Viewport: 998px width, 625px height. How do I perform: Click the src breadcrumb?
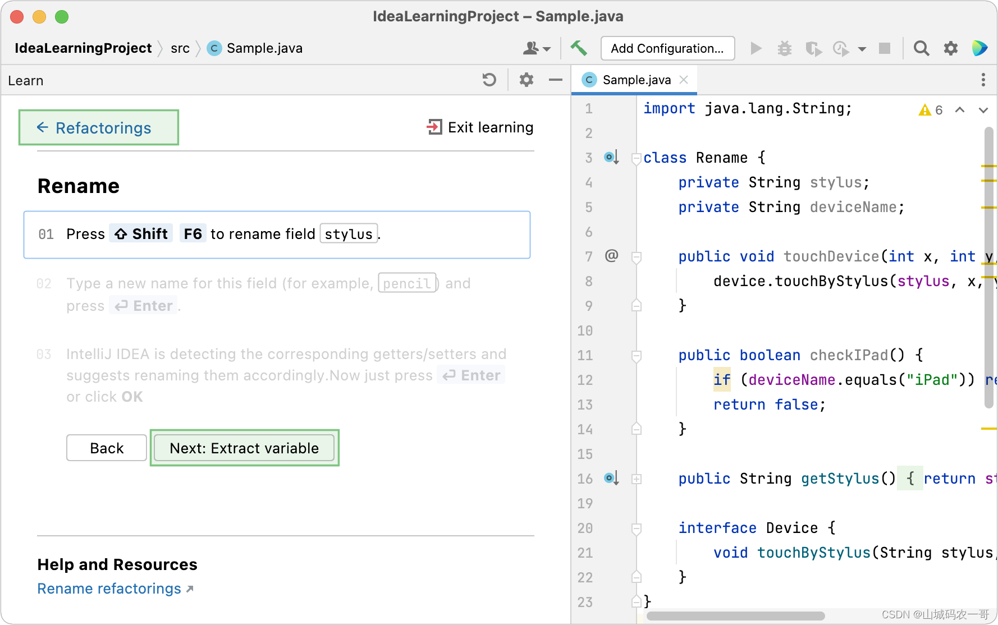180,48
